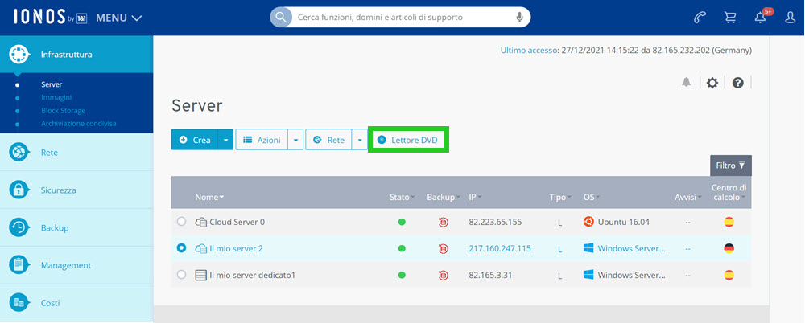805x323 pixels.
Task: Click the Cloud Server 0 status dot
Action: tap(402, 222)
